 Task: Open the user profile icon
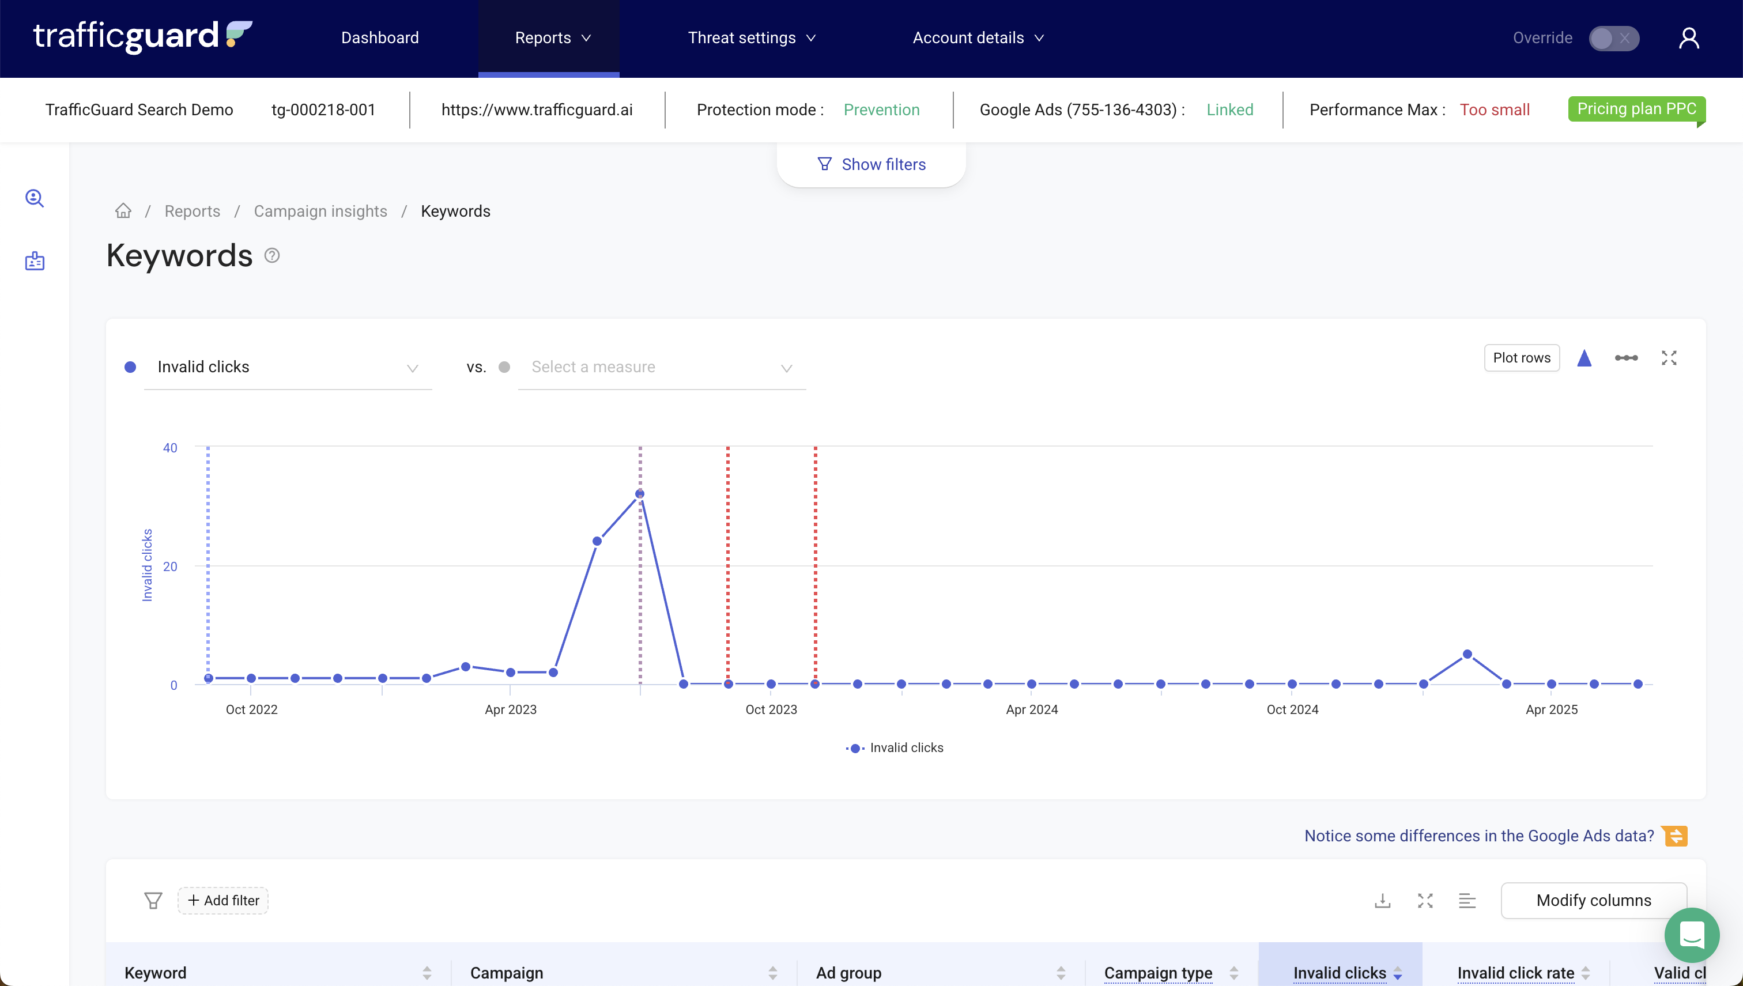1689,38
